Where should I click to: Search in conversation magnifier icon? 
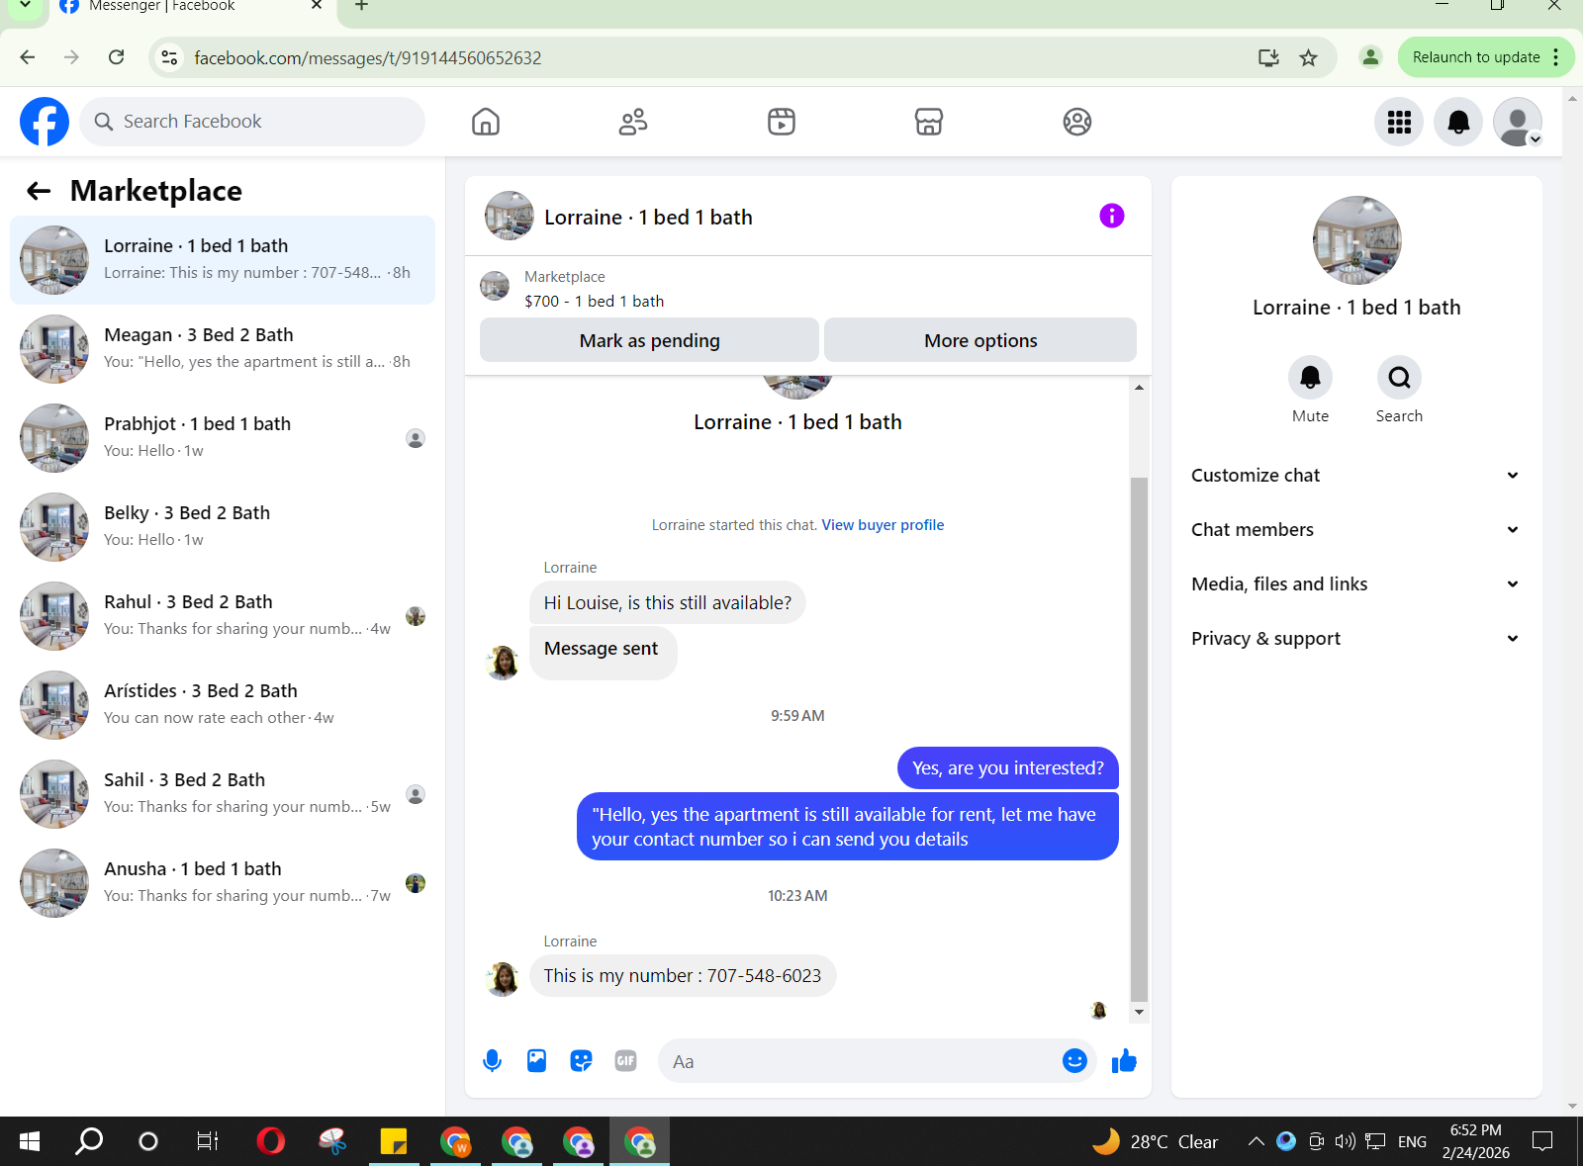pyautogui.click(x=1399, y=377)
